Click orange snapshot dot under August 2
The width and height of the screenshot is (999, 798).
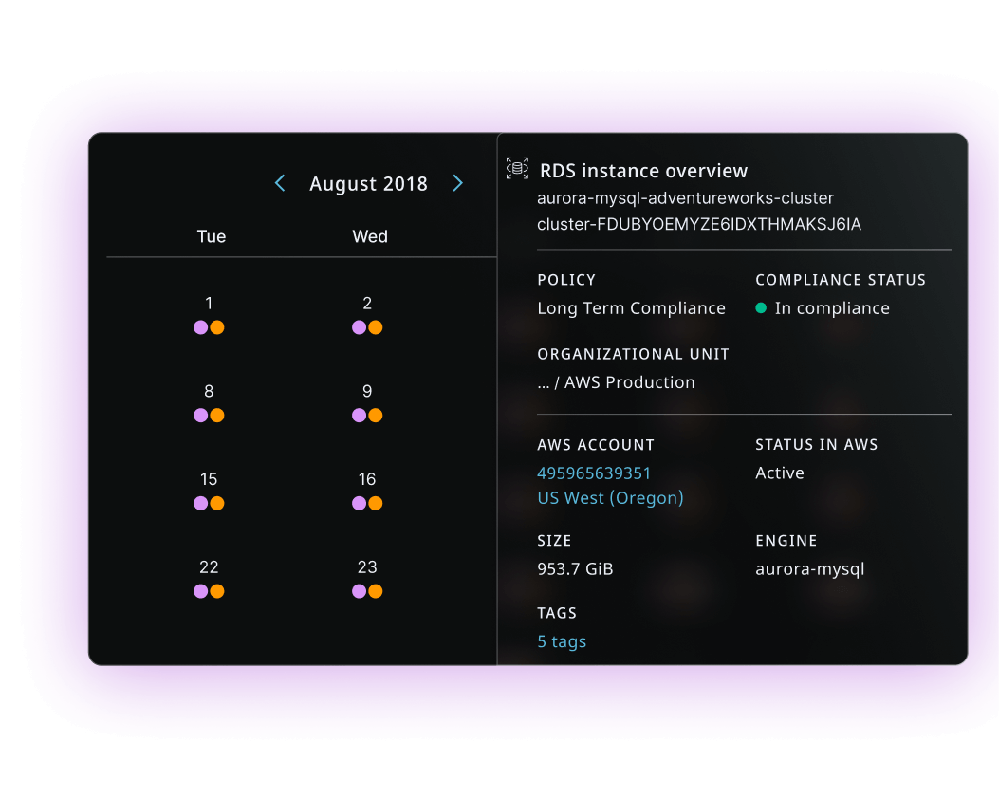click(x=376, y=327)
